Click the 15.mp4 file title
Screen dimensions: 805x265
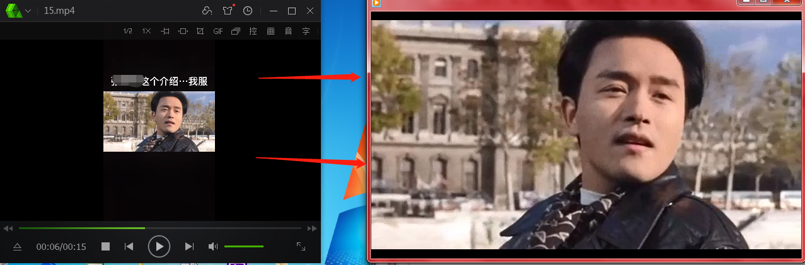[59, 11]
